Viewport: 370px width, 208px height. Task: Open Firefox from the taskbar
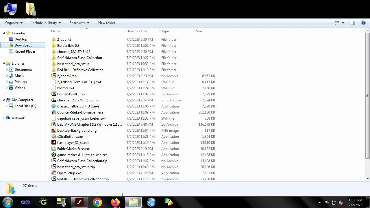pos(115,202)
